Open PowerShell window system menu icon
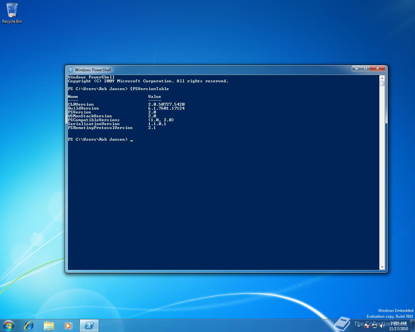The image size is (415, 332). coord(70,70)
